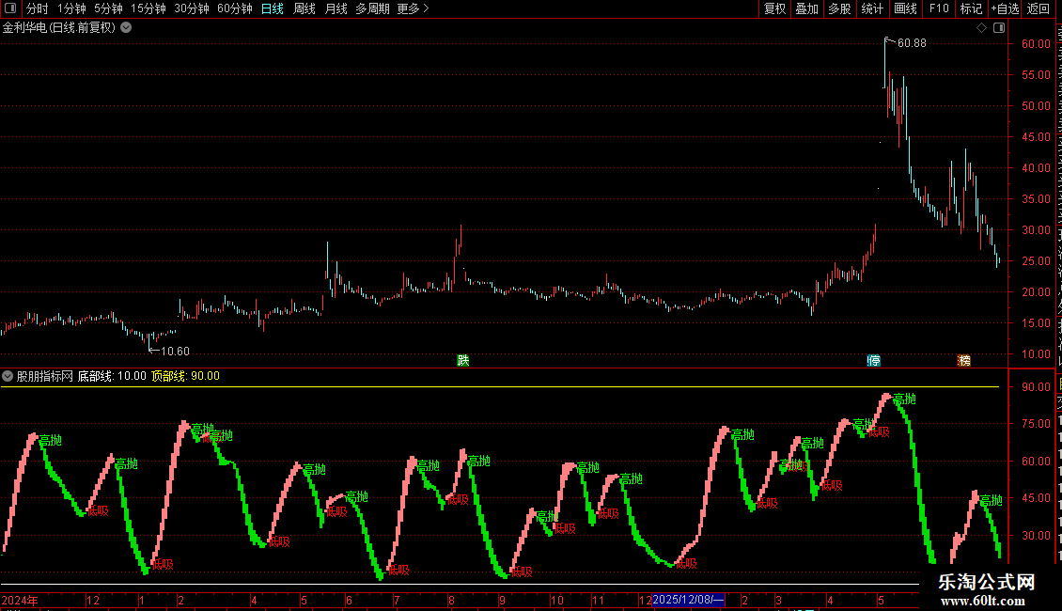This screenshot has width=1062, height=611.
Task: Click the green 跌 marker icon
Action: pyautogui.click(x=463, y=360)
